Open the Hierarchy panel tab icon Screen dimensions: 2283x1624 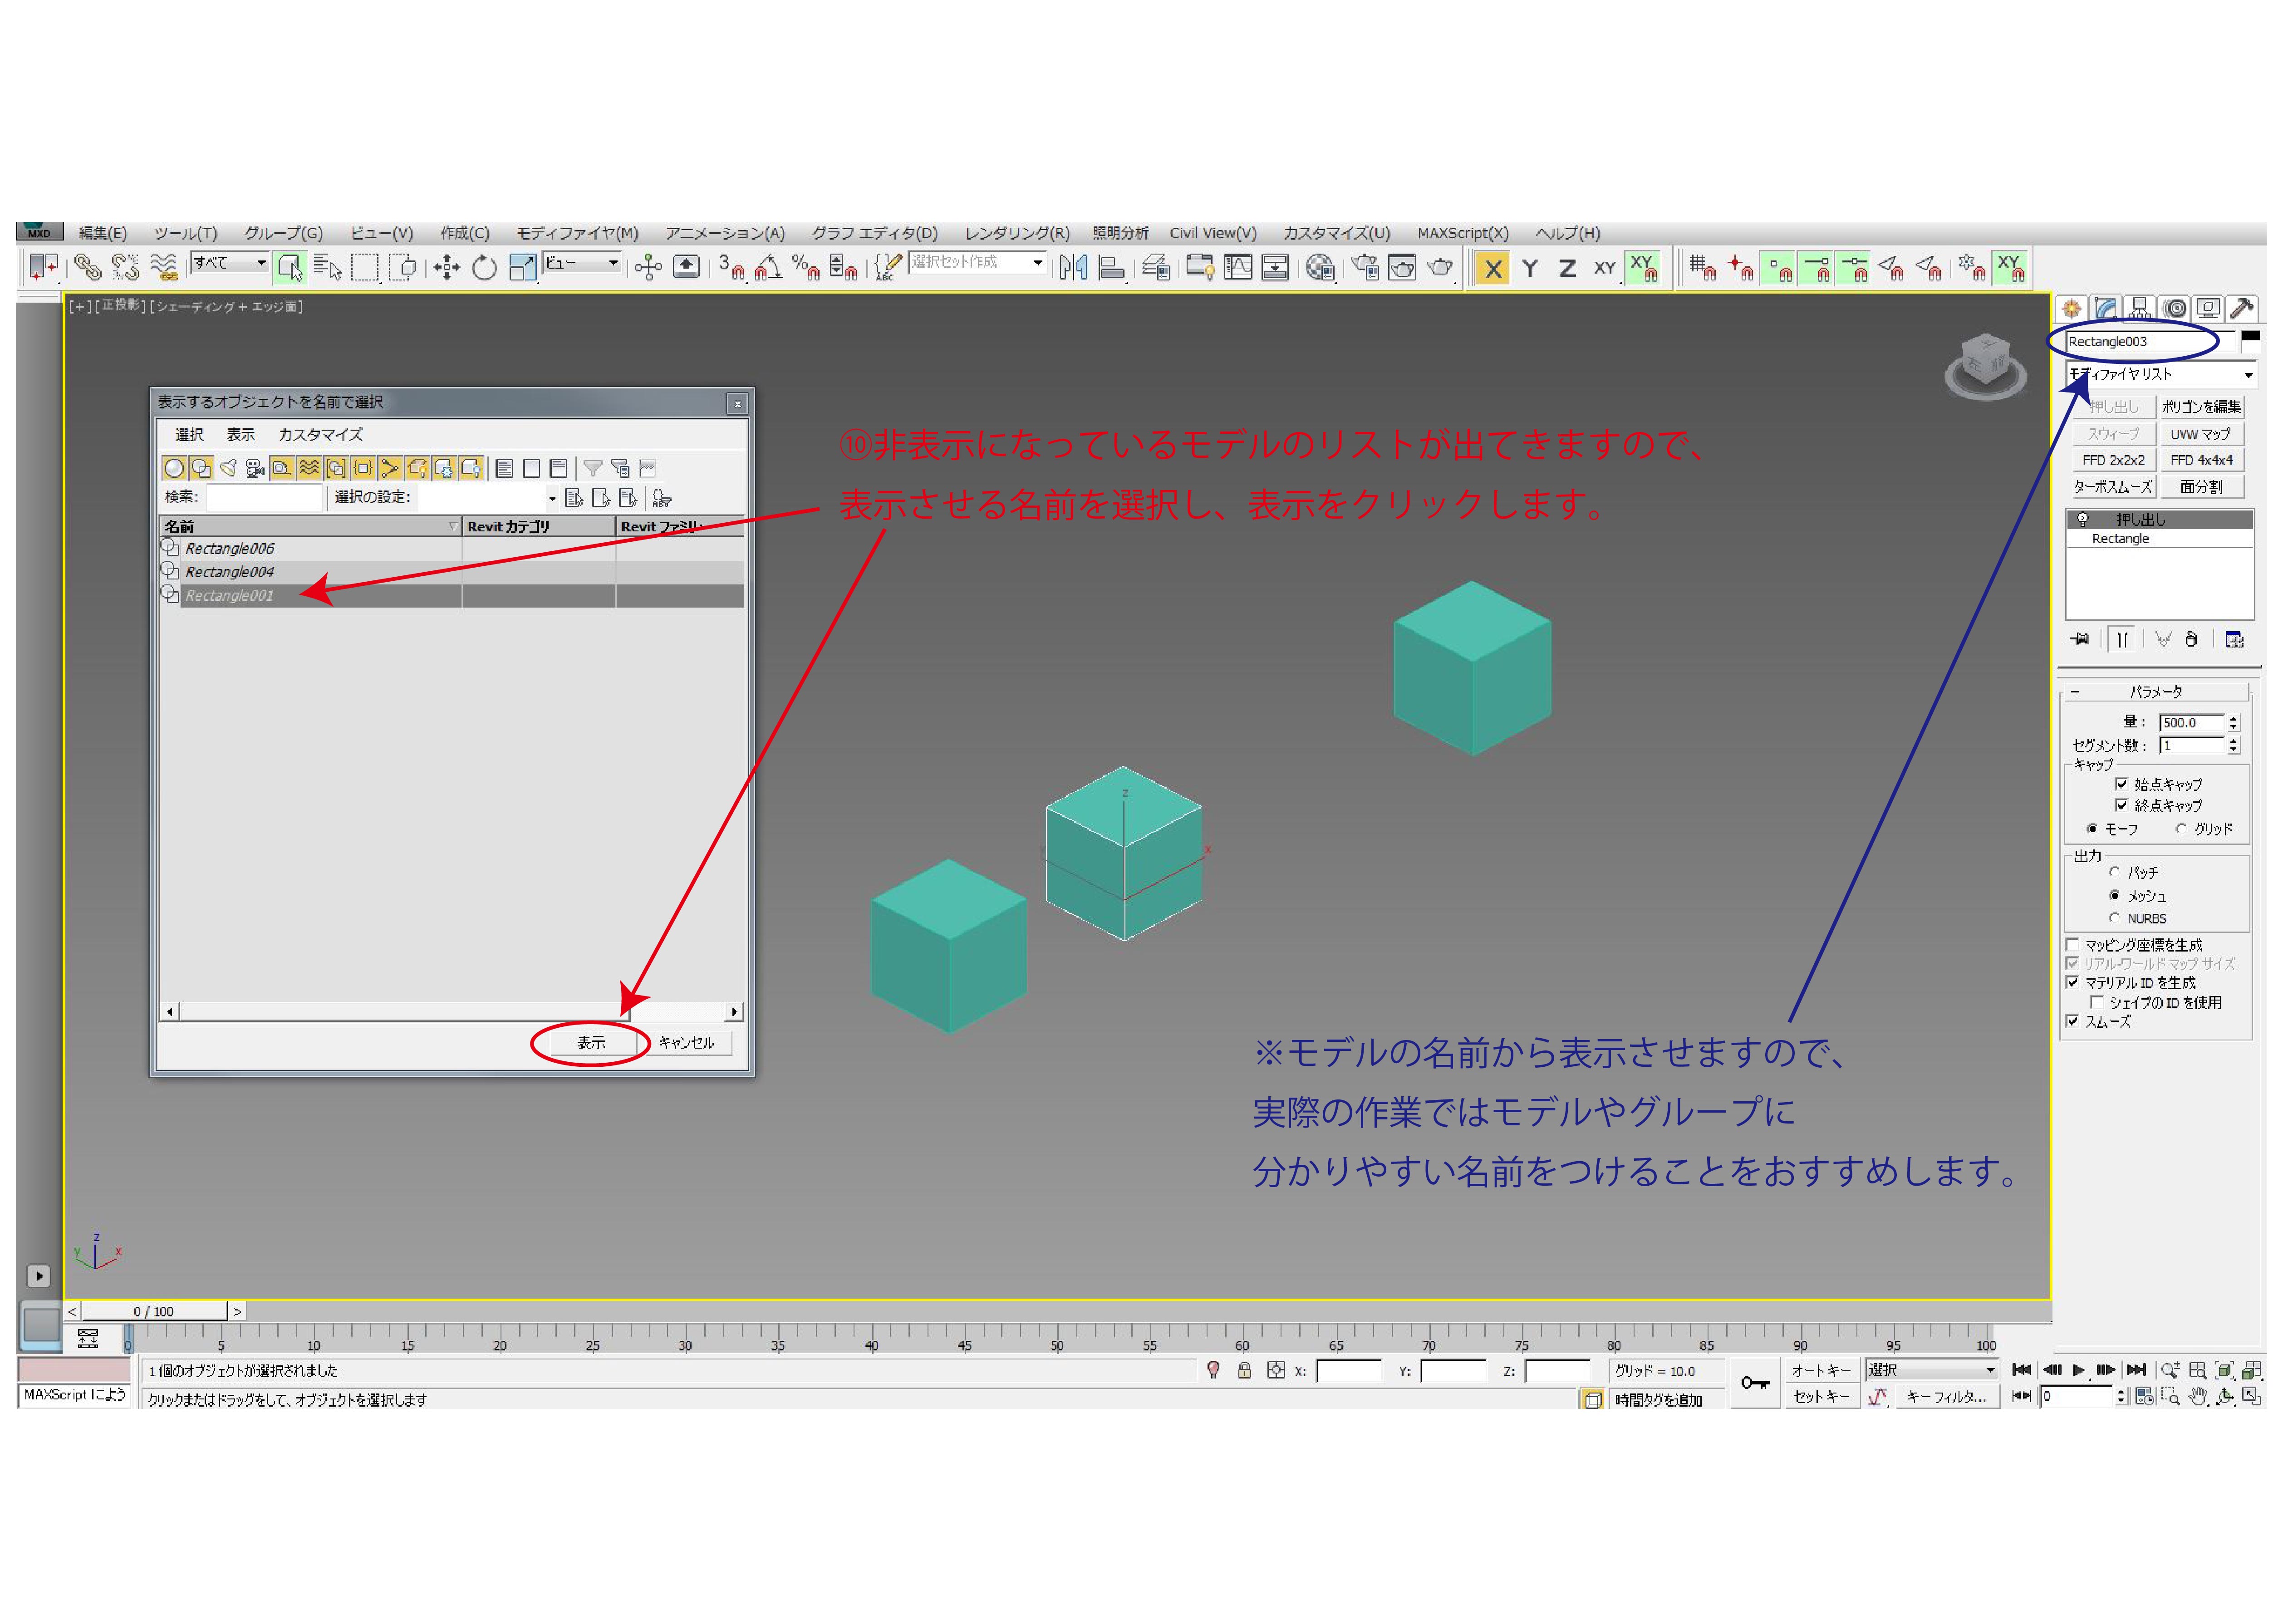[x=2139, y=308]
